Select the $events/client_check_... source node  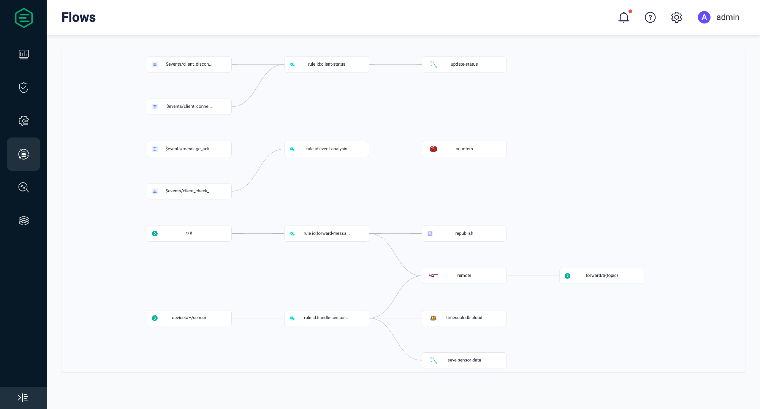click(x=189, y=191)
